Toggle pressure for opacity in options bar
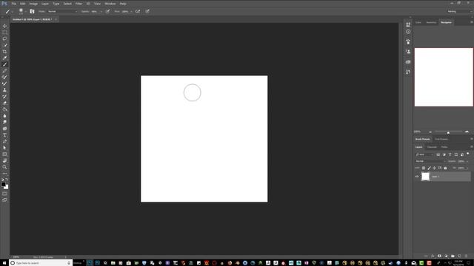 [107, 11]
